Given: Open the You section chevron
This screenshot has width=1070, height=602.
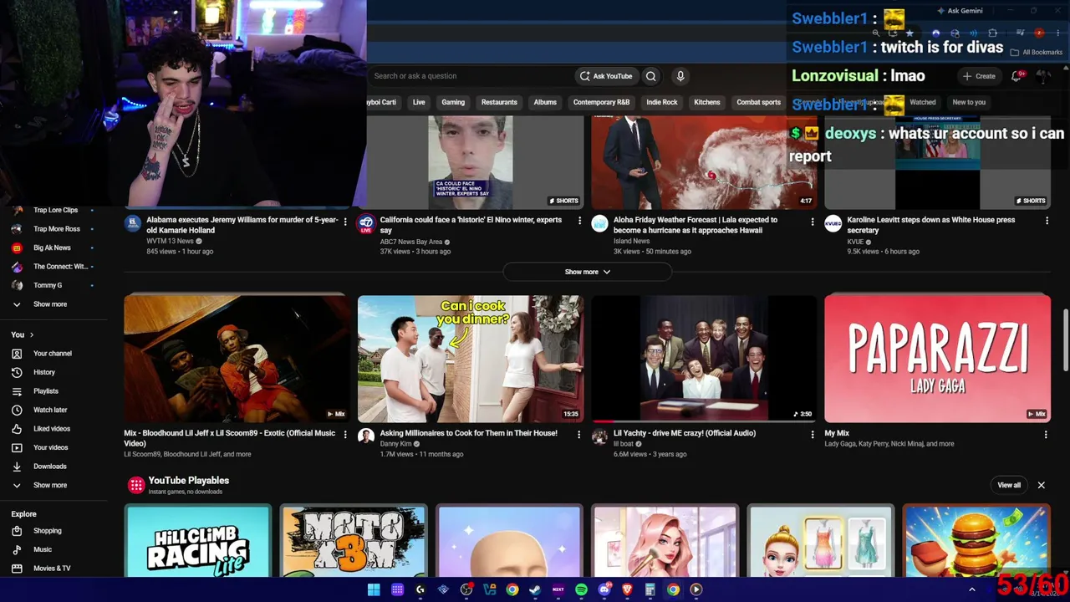Looking at the screenshot, I should [x=32, y=334].
